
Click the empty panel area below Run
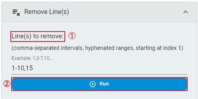pyautogui.click(x=99, y=95)
